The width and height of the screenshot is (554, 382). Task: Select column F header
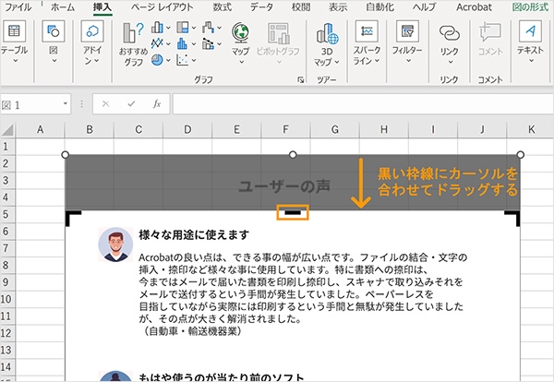point(285,129)
